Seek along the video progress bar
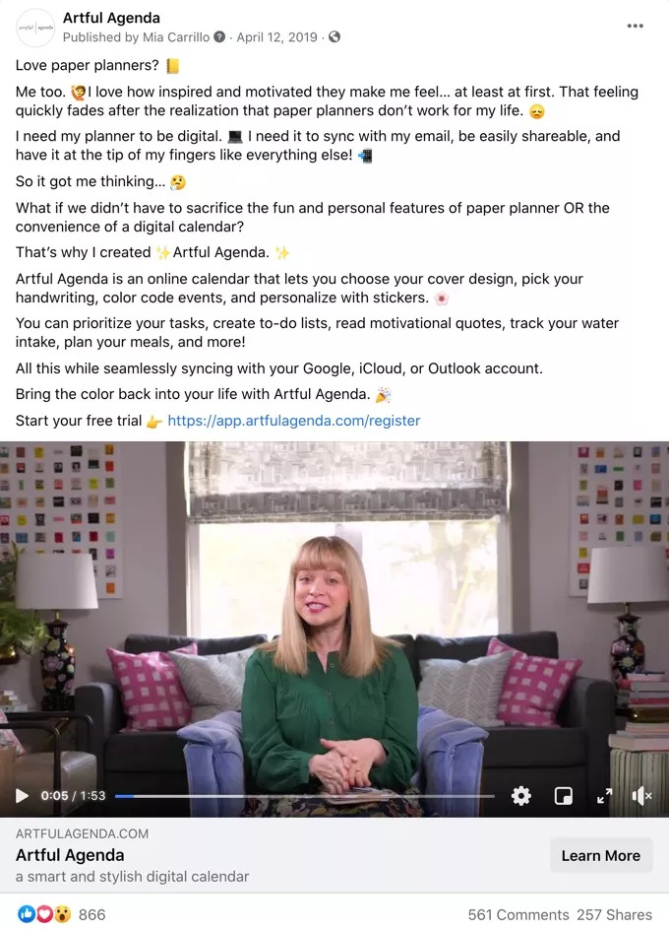The width and height of the screenshot is (669, 929). (305, 796)
